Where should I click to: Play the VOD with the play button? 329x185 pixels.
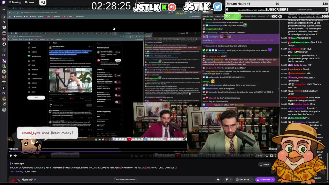click(x=11, y=155)
